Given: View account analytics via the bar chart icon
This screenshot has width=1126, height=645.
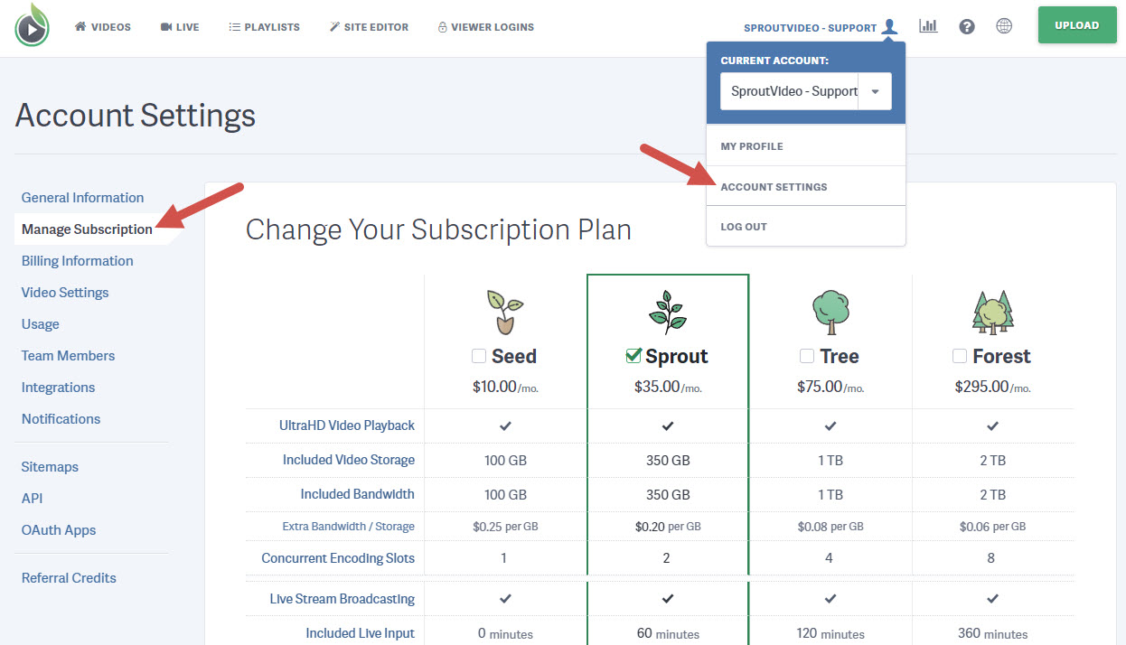Looking at the screenshot, I should click(928, 25).
